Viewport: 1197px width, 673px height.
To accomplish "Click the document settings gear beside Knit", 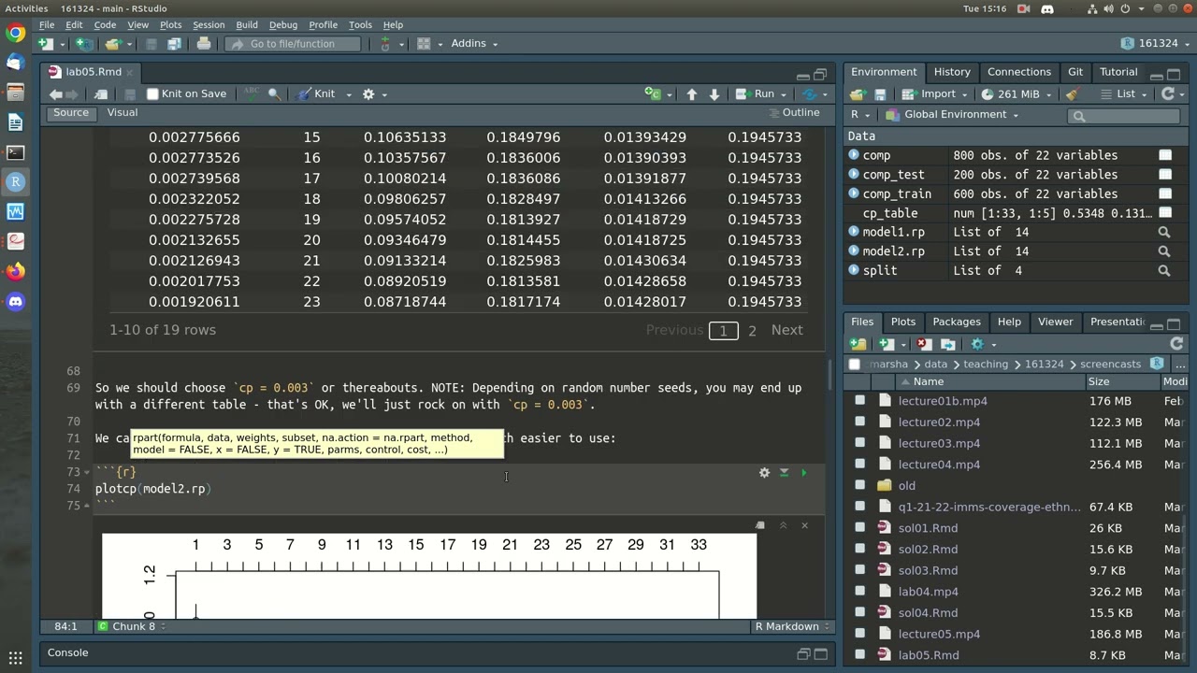I will pyautogui.click(x=368, y=93).
